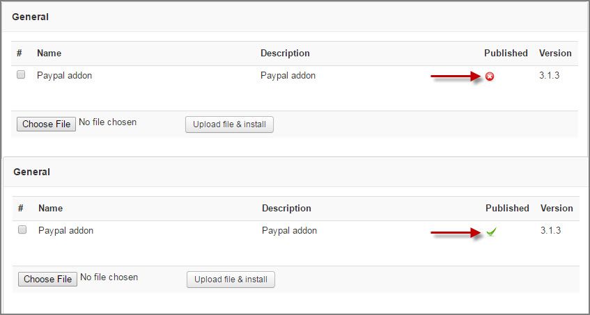This screenshot has width=590, height=315.
Task: Click the red unpublished status icon
Action: (x=490, y=76)
